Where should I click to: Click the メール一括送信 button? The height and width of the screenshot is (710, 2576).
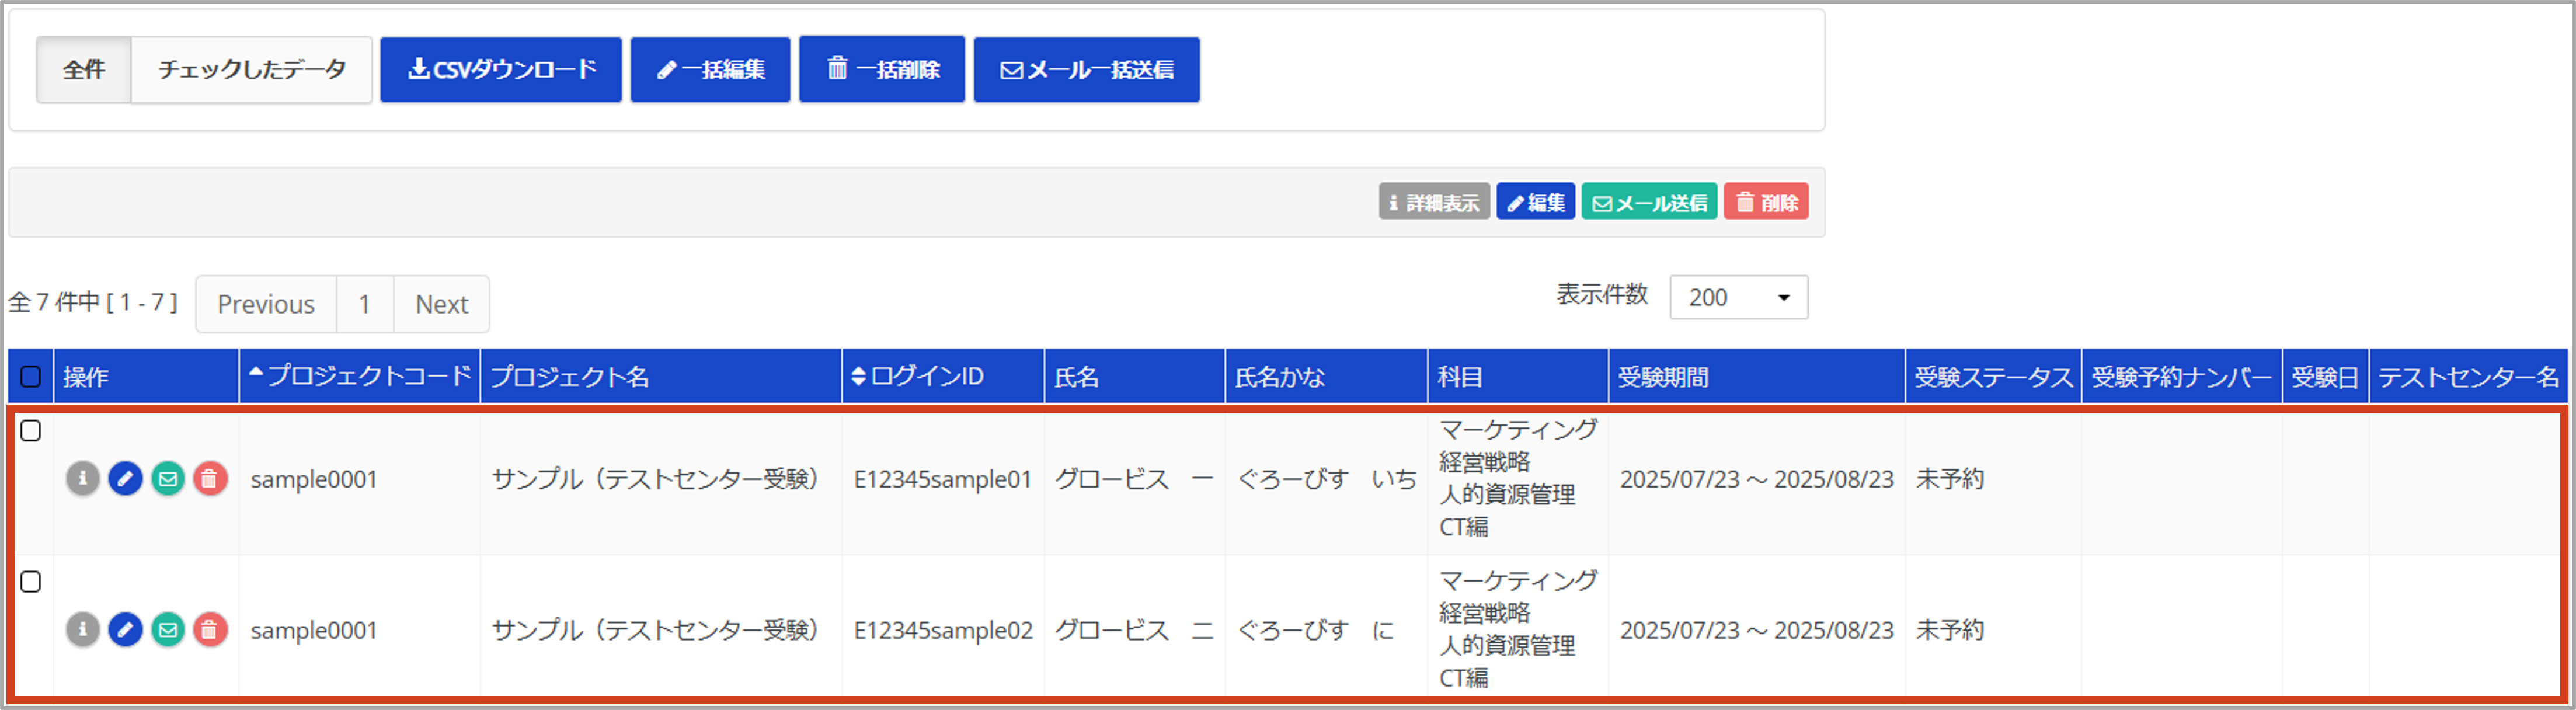1087,70
